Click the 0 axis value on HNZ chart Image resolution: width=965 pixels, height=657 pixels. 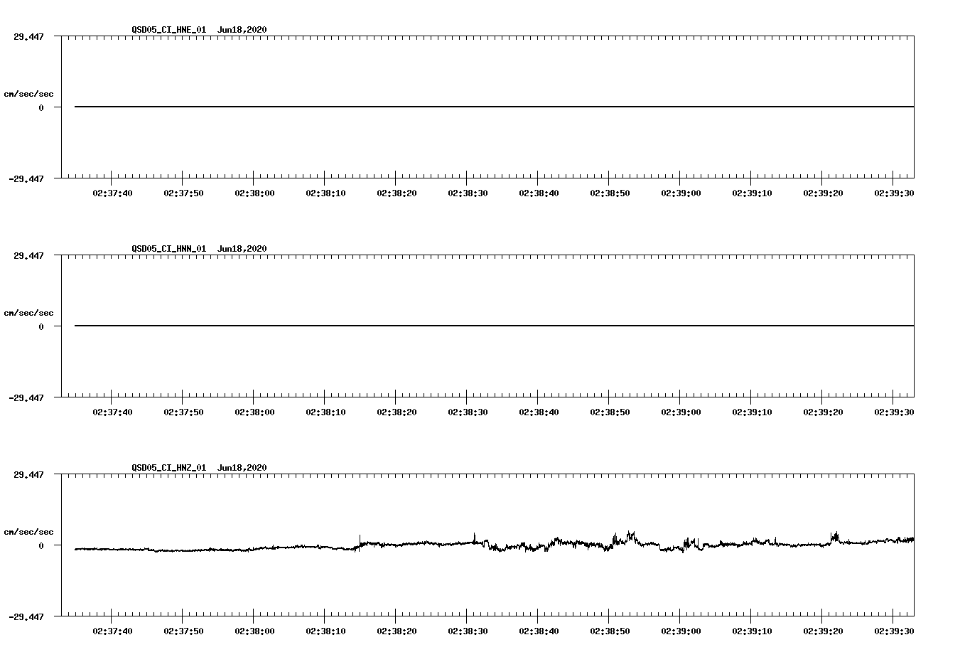41,546
